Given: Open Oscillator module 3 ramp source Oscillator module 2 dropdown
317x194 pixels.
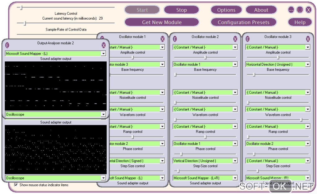Looking at the screenshot, I should [278, 144].
